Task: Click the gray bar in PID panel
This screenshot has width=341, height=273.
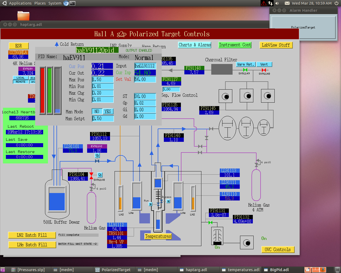Action: 58,91
